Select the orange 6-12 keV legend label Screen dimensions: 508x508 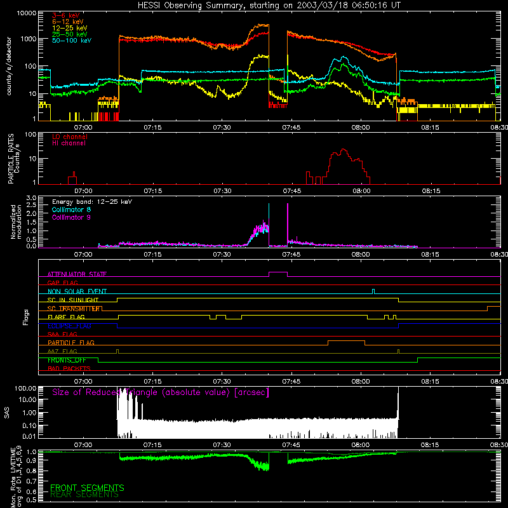(68, 22)
